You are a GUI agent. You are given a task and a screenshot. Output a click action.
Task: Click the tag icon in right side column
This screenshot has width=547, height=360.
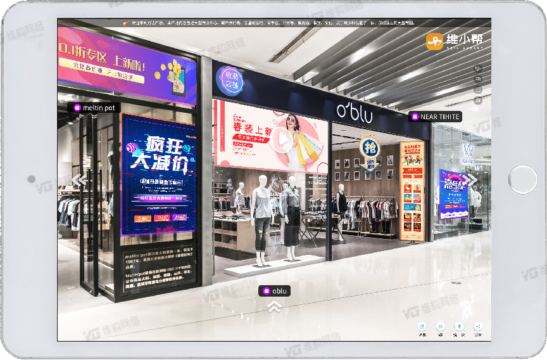point(478,68)
